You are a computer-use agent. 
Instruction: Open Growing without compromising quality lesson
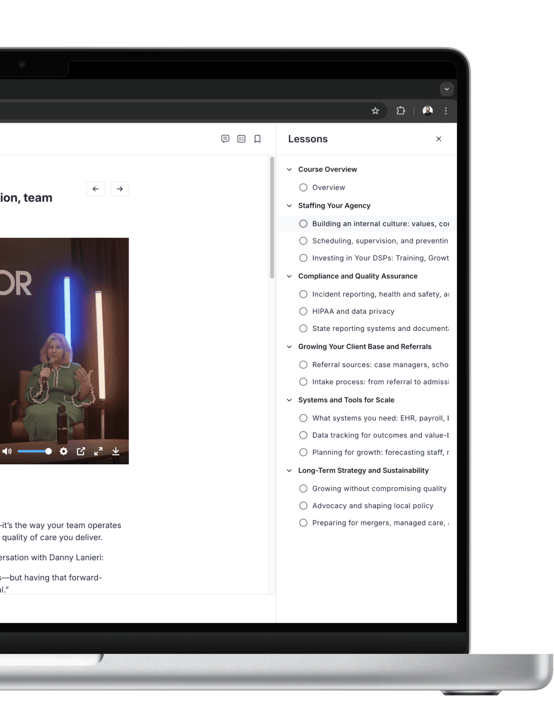click(379, 489)
